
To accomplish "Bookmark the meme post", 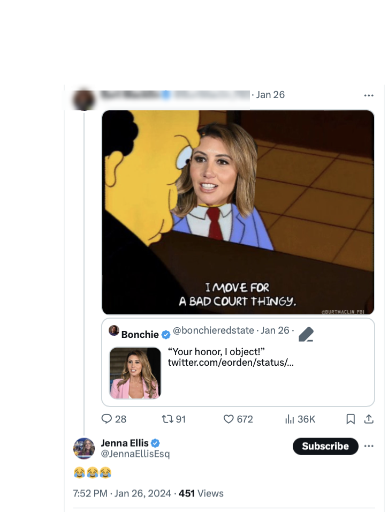I will 351,419.
